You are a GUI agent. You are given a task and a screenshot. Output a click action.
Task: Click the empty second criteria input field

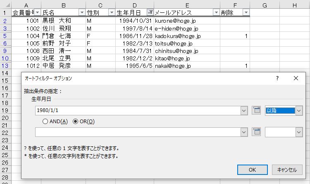pos(138,132)
